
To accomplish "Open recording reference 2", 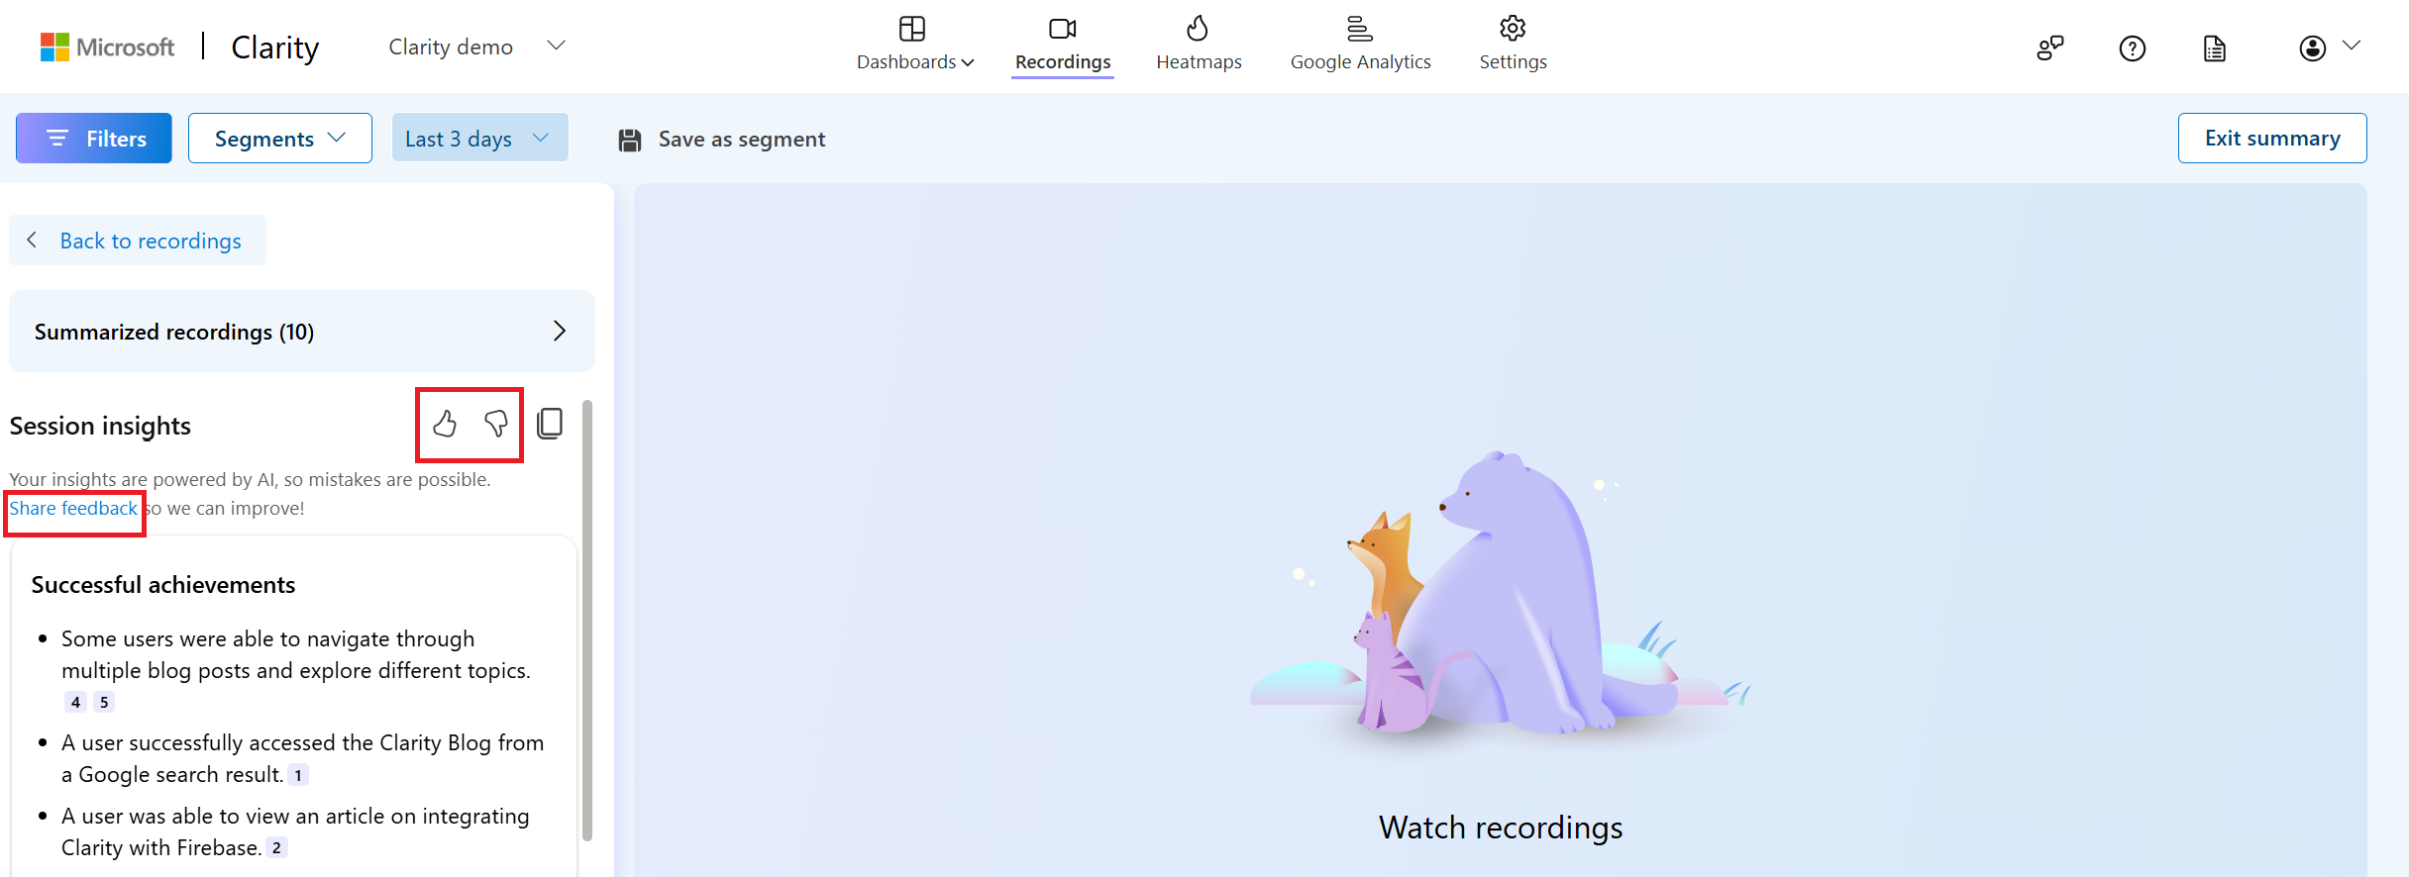I will tap(276, 848).
